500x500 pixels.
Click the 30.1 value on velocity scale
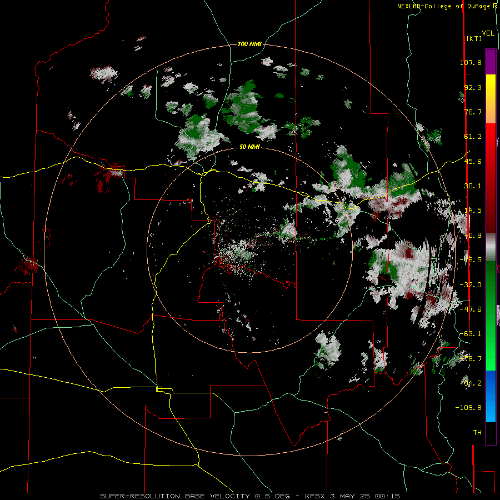point(473,186)
